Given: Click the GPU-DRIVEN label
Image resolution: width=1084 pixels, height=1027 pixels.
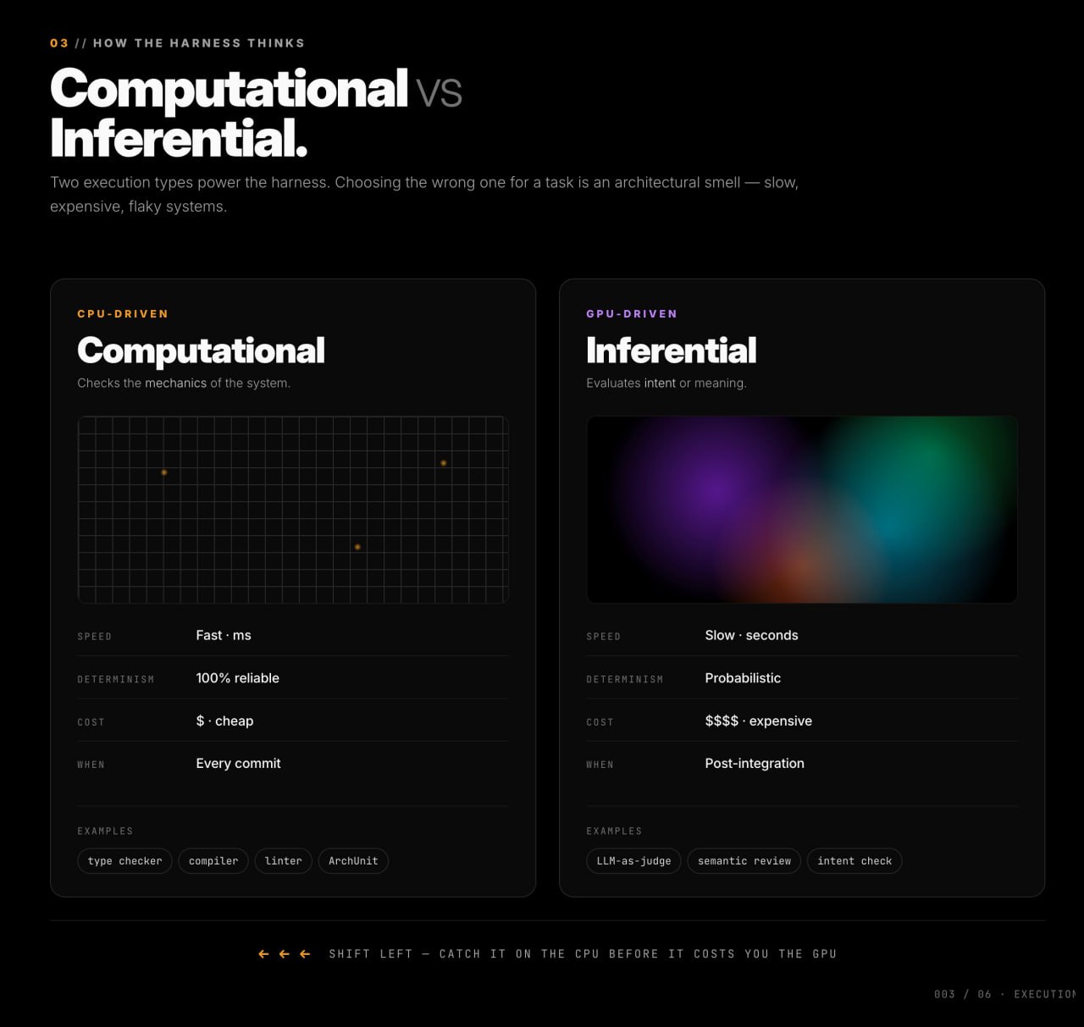Looking at the screenshot, I should coord(632,314).
